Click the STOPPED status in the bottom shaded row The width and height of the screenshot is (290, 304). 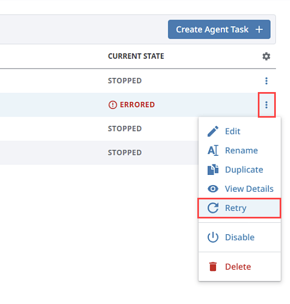(x=125, y=153)
